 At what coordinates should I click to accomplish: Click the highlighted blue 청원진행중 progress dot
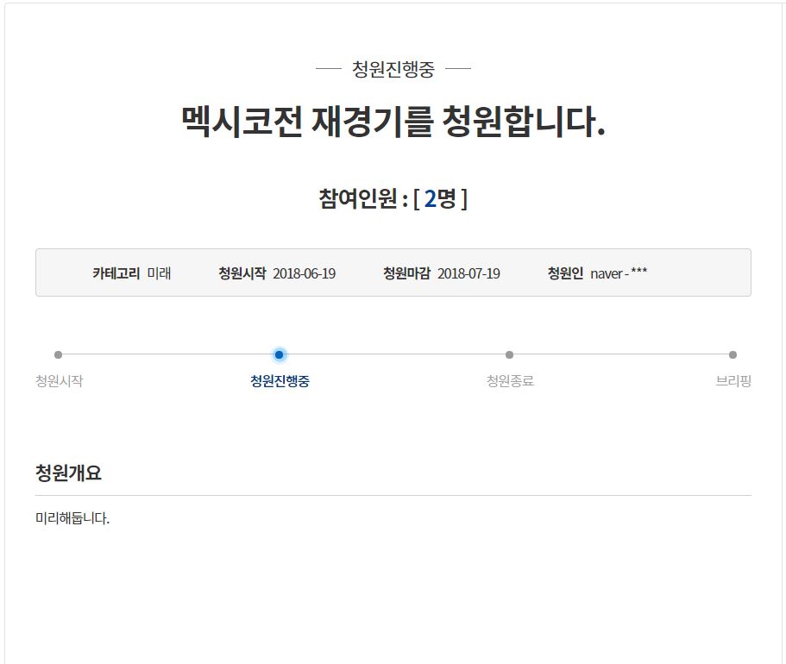(x=279, y=354)
